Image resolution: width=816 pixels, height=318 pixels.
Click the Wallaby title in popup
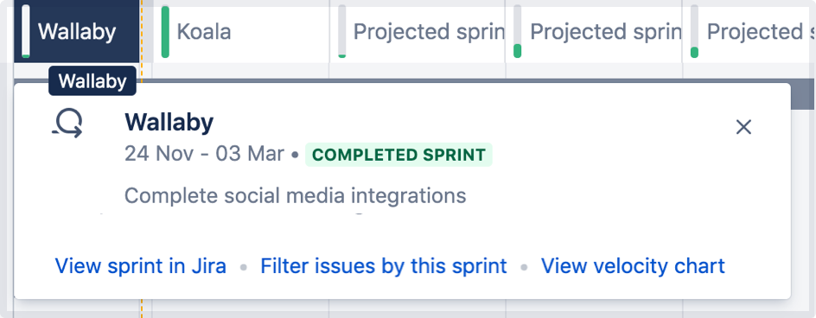coord(169,123)
